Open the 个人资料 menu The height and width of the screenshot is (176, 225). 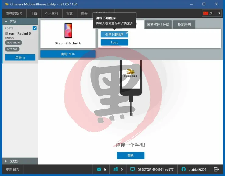(52, 13)
